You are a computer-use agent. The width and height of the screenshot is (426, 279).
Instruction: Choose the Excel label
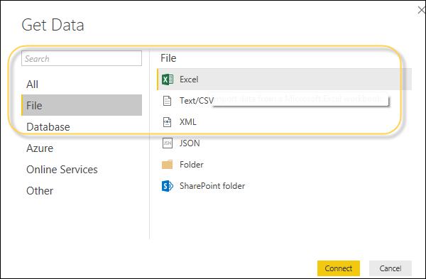tap(189, 80)
